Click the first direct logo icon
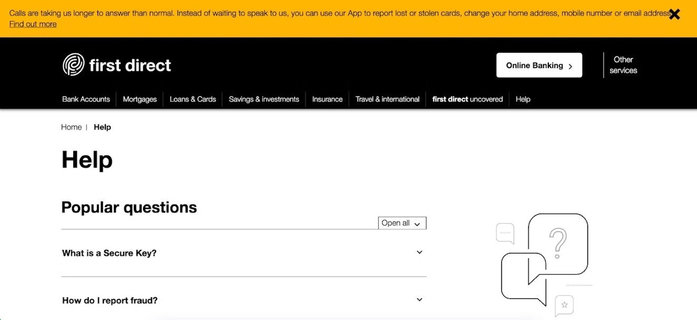The width and height of the screenshot is (697, 320). click(73, 65)
